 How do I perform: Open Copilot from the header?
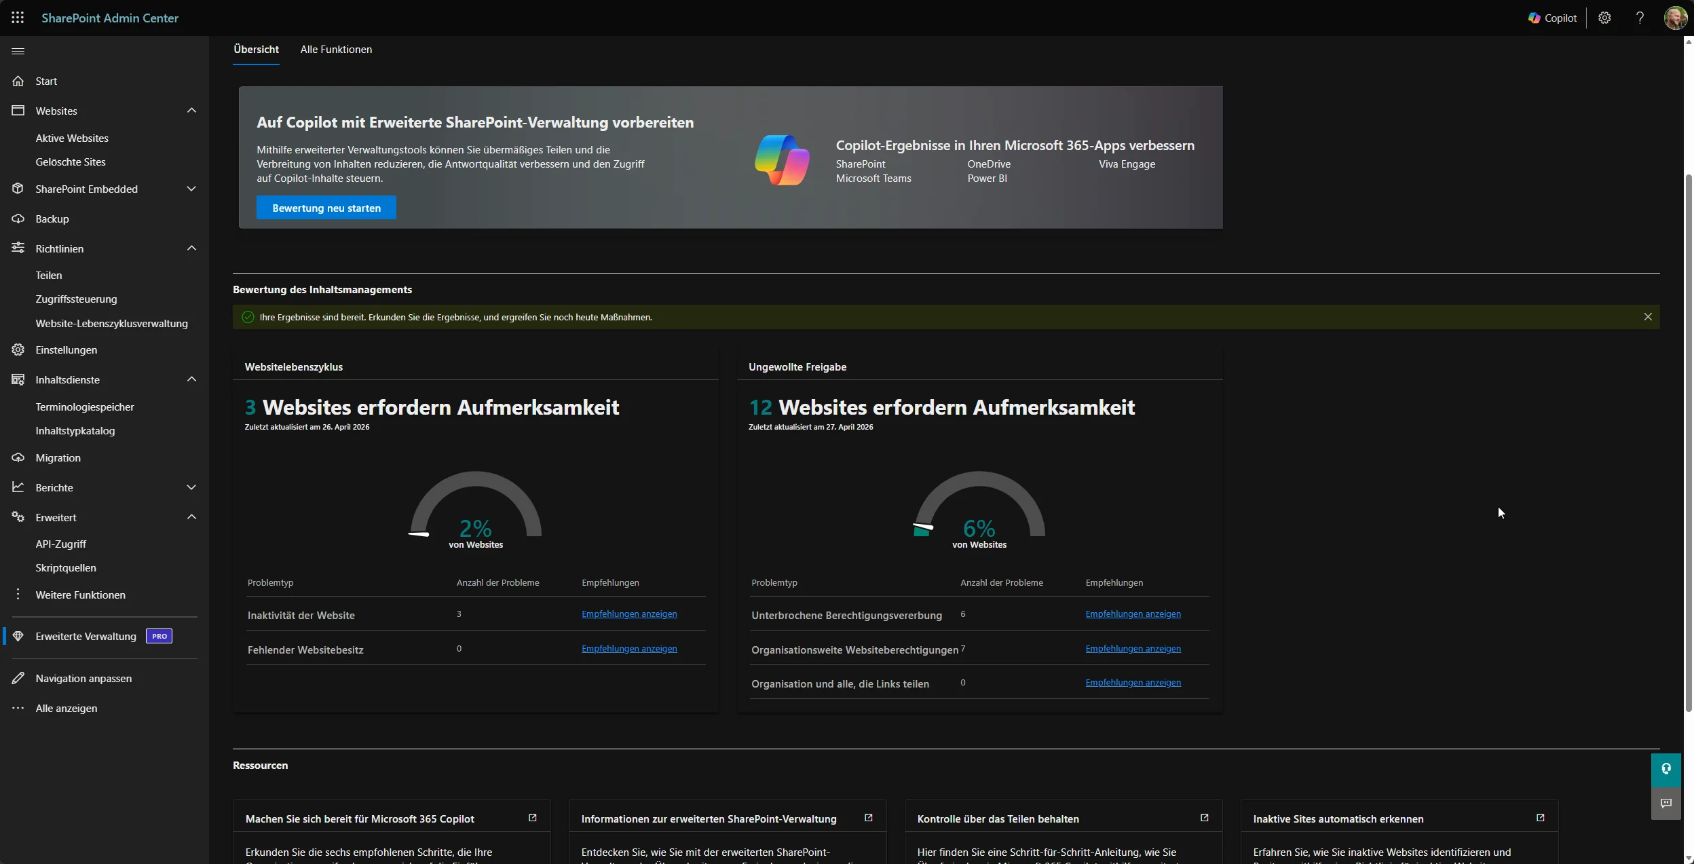[x=1552, y=18]
